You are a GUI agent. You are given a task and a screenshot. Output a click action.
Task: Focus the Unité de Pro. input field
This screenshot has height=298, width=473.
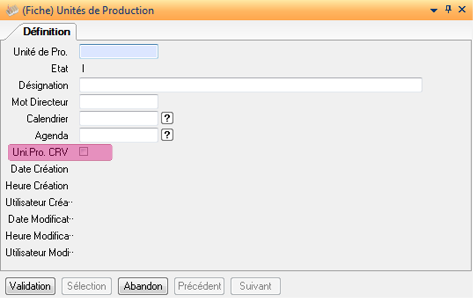tap(119, 52)
